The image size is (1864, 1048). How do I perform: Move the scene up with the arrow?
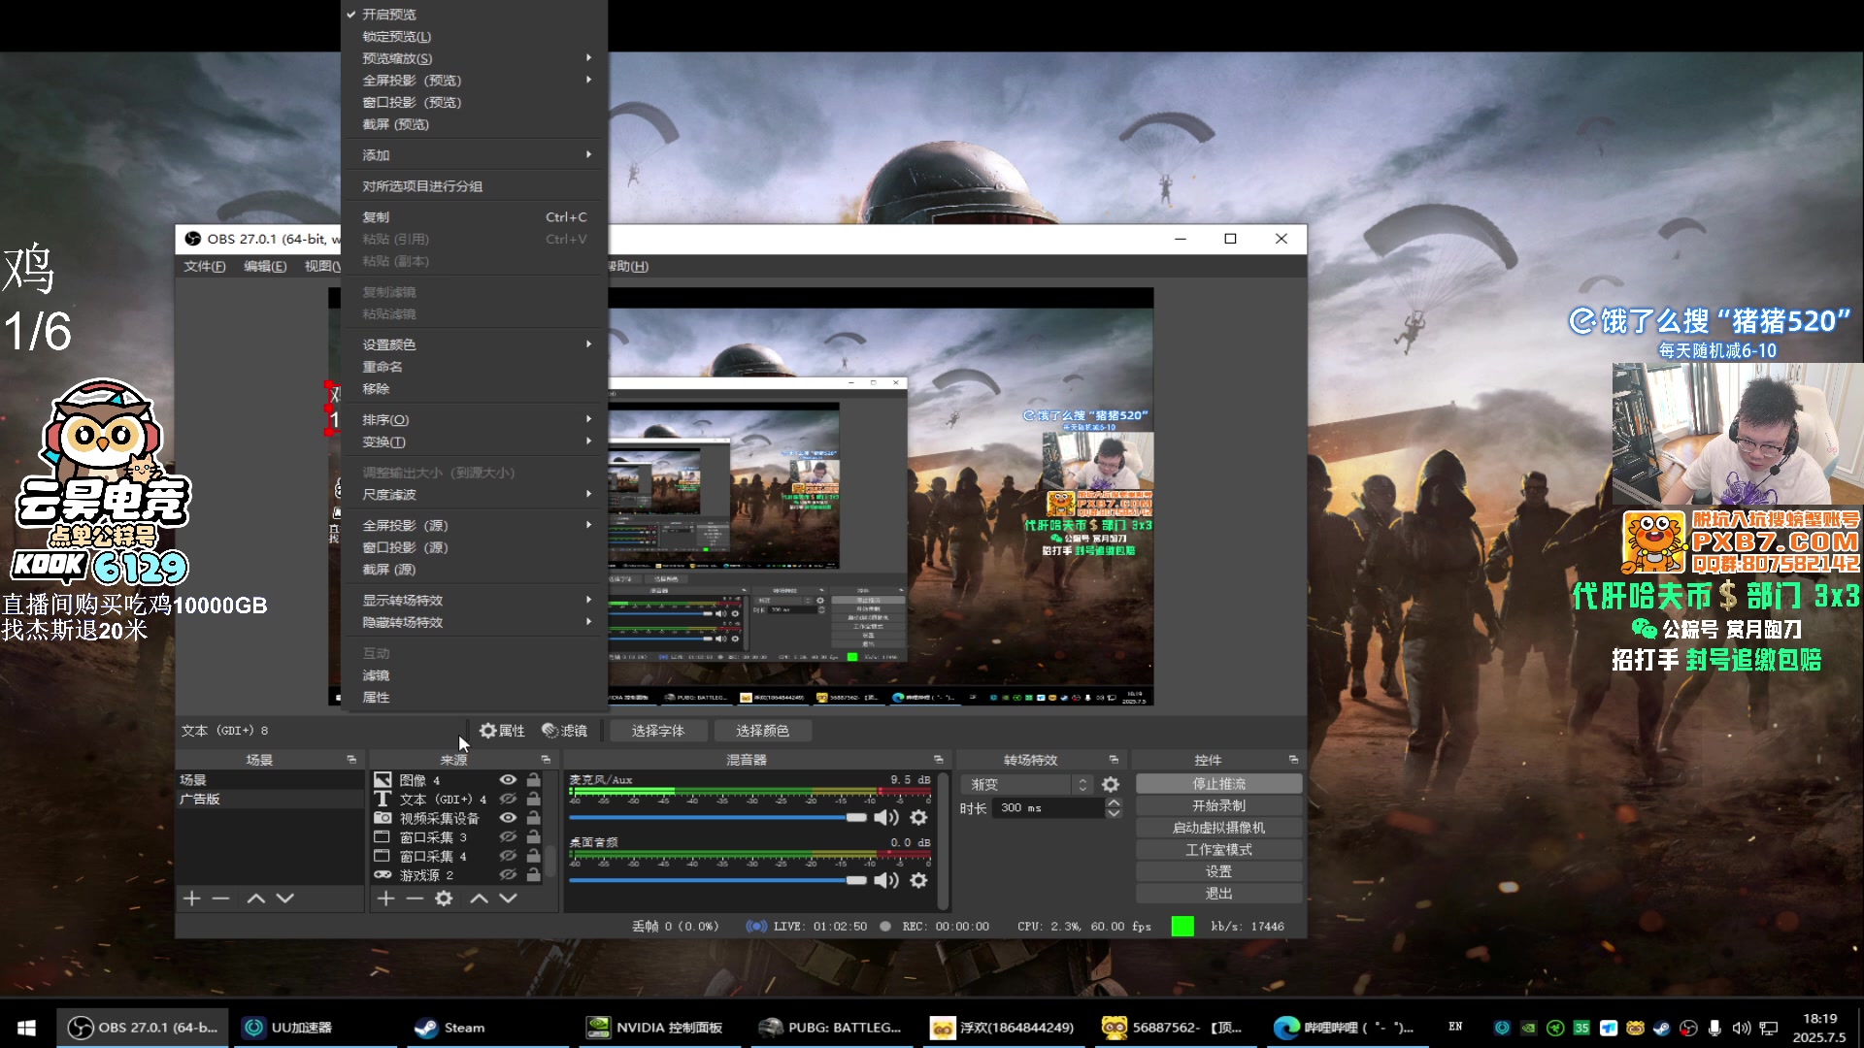point(255,899)
